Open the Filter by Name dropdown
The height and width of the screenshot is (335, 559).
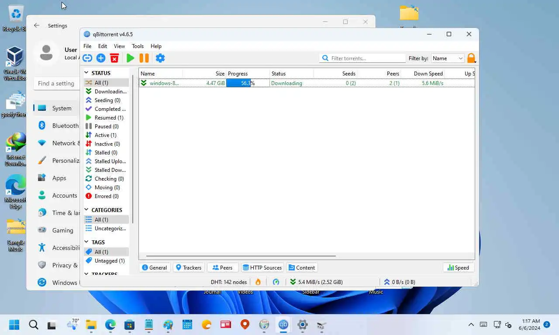(x=448, y=58)
